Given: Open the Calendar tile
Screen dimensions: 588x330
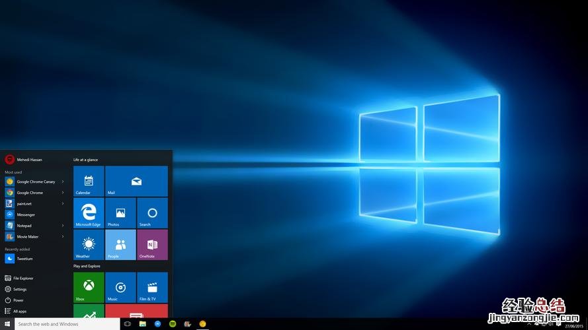Looking at the screenshot, I should [x=89, y=181].
